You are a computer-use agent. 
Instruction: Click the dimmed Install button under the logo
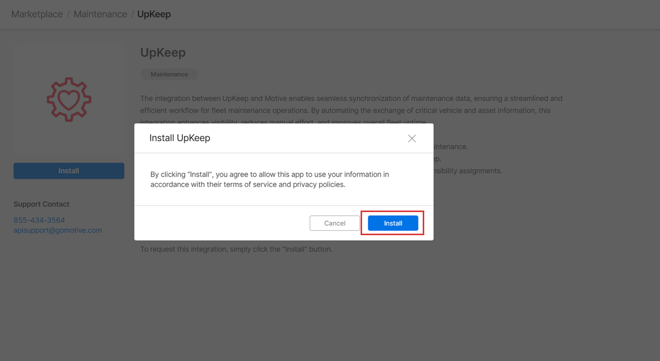click(69, 170)
